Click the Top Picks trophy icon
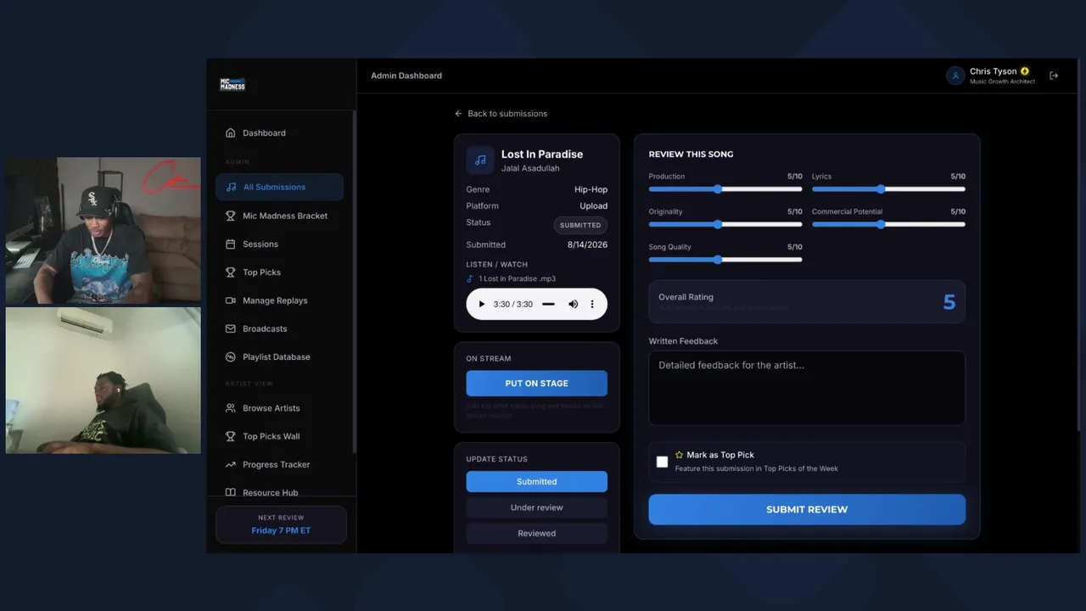 pos(230,272)
